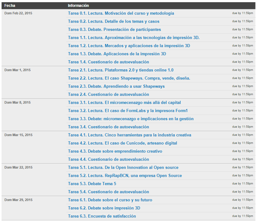
Task: Click Tarea 0.3 Debate Presentación de participantes
Action: 114,30
